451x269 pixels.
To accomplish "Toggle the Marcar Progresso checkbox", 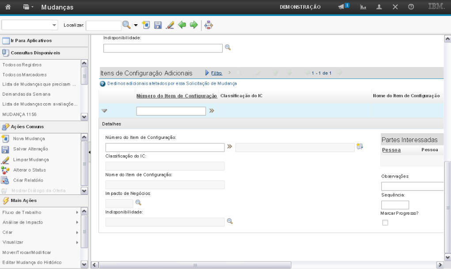I will pos(385,223).
